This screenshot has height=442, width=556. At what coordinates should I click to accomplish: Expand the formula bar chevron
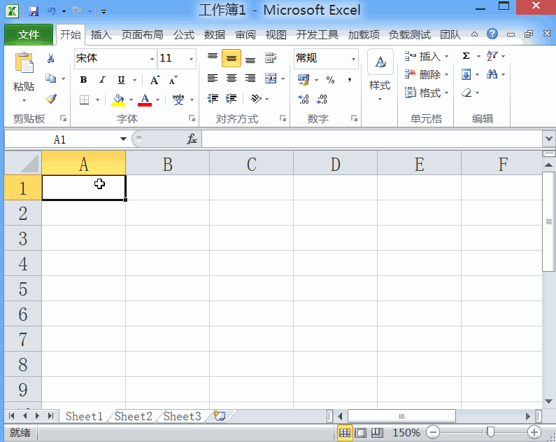click(548, 139)
